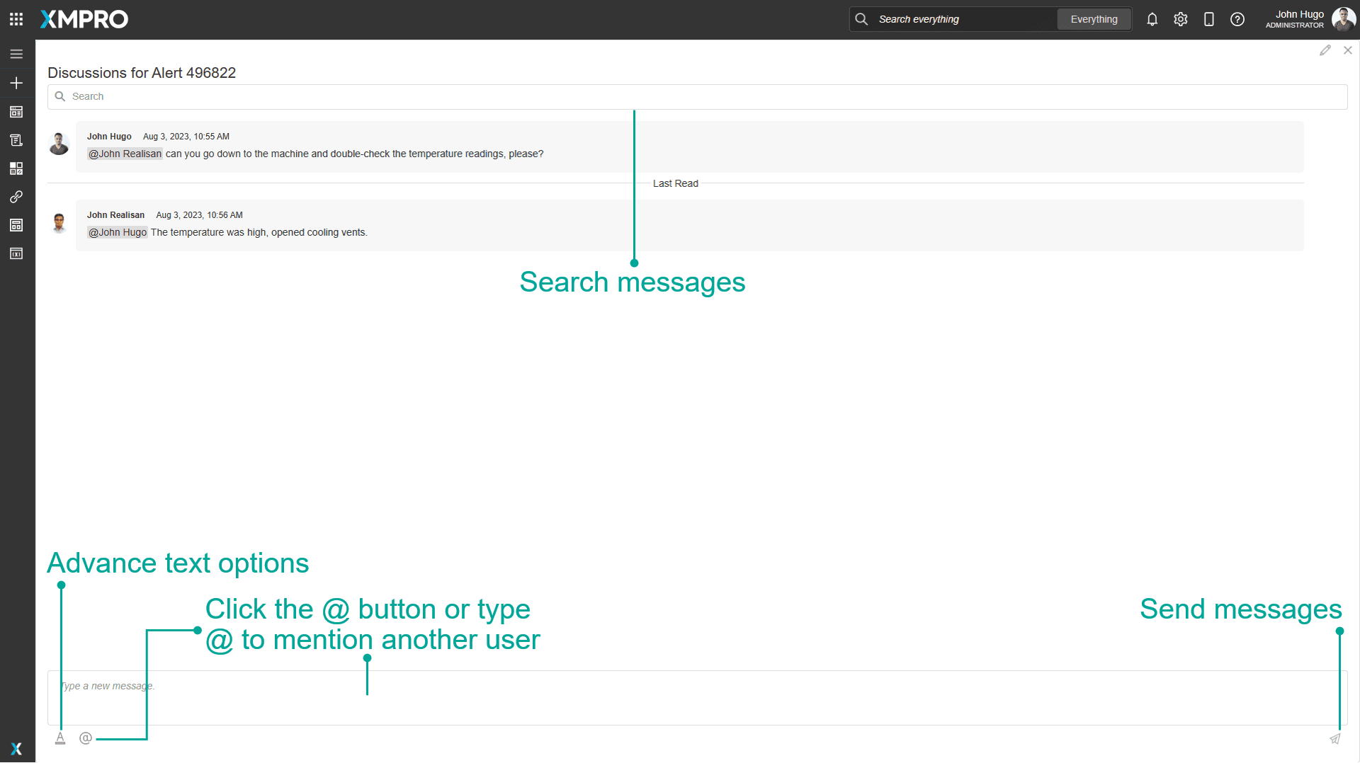Open the @ mention user picker
This screenshot has width=1360, height=763.
(85, 738)
